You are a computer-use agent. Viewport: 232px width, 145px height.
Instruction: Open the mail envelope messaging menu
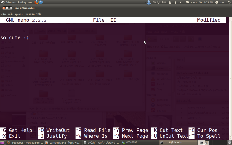(187, 2)
